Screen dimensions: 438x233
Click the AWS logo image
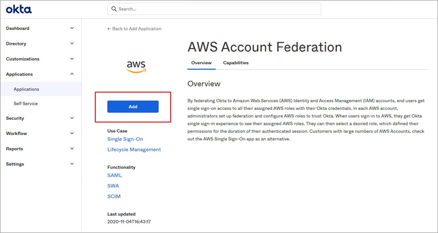click(136, 67)
